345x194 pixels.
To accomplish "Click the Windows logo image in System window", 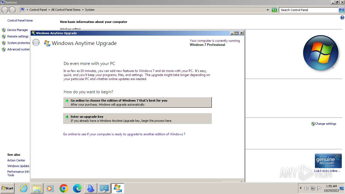I will tap(321, 53).
